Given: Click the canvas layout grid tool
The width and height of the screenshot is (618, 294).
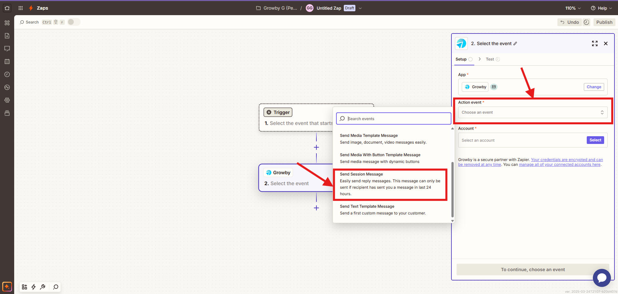Looking at the screenshot, I should click(x=24, y=287).
